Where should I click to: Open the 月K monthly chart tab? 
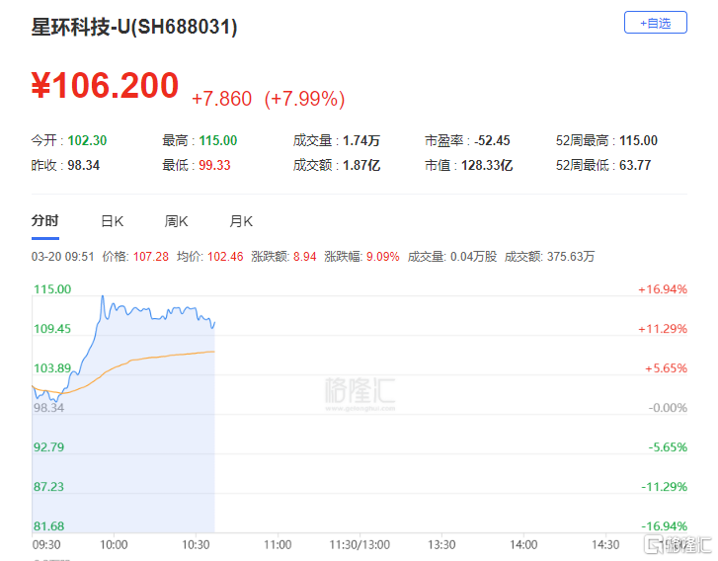click(241, 221)
